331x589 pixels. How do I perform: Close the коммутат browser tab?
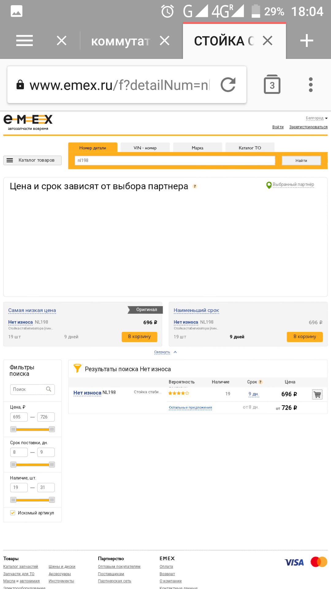click(x=165, y=40)
